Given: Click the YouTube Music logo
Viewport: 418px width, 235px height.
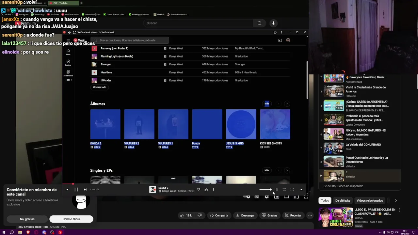Looking at the screenshot, I should (79, 40).
